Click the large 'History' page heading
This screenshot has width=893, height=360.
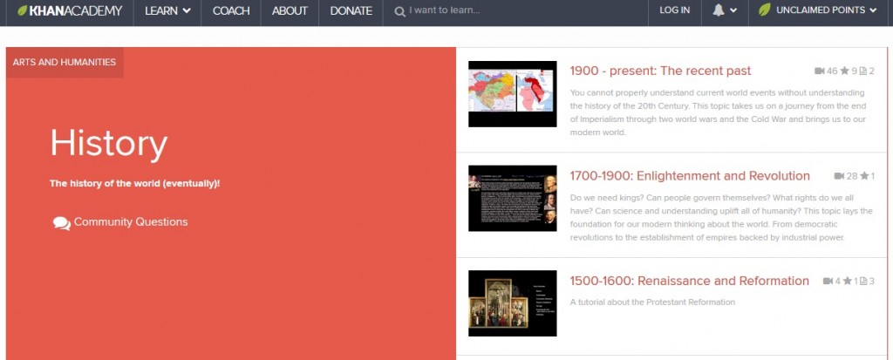(109, 143)
